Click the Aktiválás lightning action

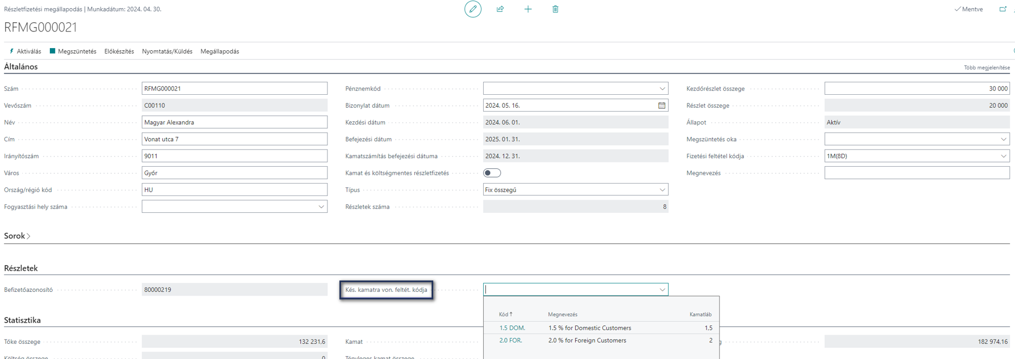(x=25, y=51)
